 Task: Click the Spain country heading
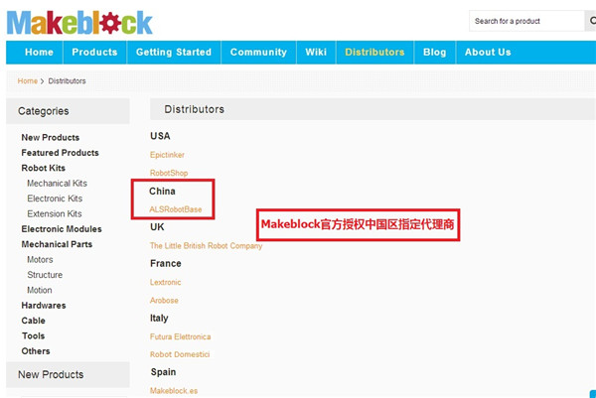click(x=163, y=372)
